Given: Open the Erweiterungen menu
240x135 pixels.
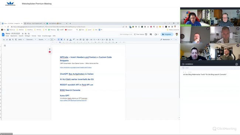Looking at the screenshot, I should [x=47, y=36].
